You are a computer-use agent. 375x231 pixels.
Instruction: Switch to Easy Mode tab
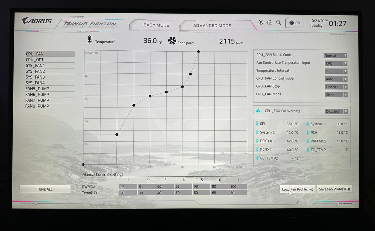(x=156, y=25)
